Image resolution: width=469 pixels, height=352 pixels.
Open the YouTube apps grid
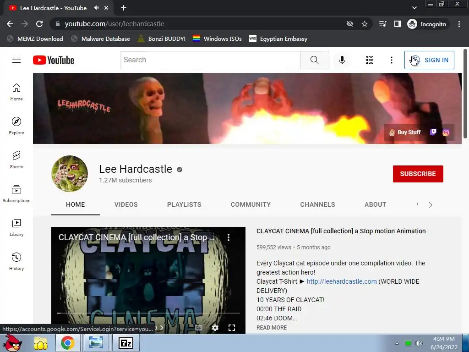(370, 60)
